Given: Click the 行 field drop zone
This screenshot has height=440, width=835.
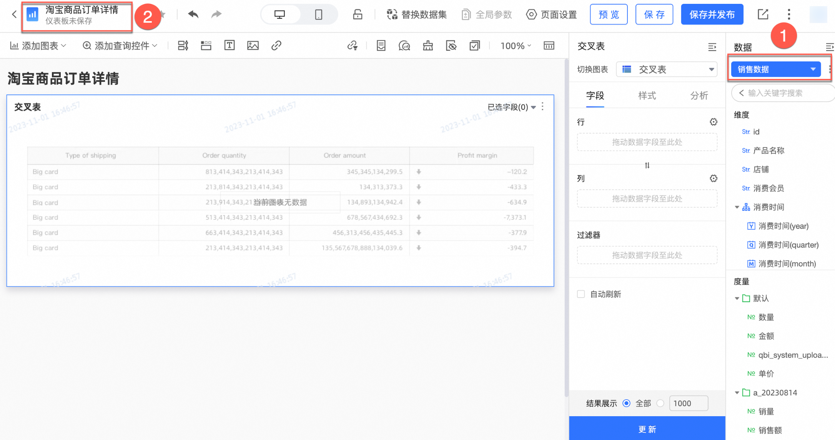Looking at the screenshot, I should (647, 142).
